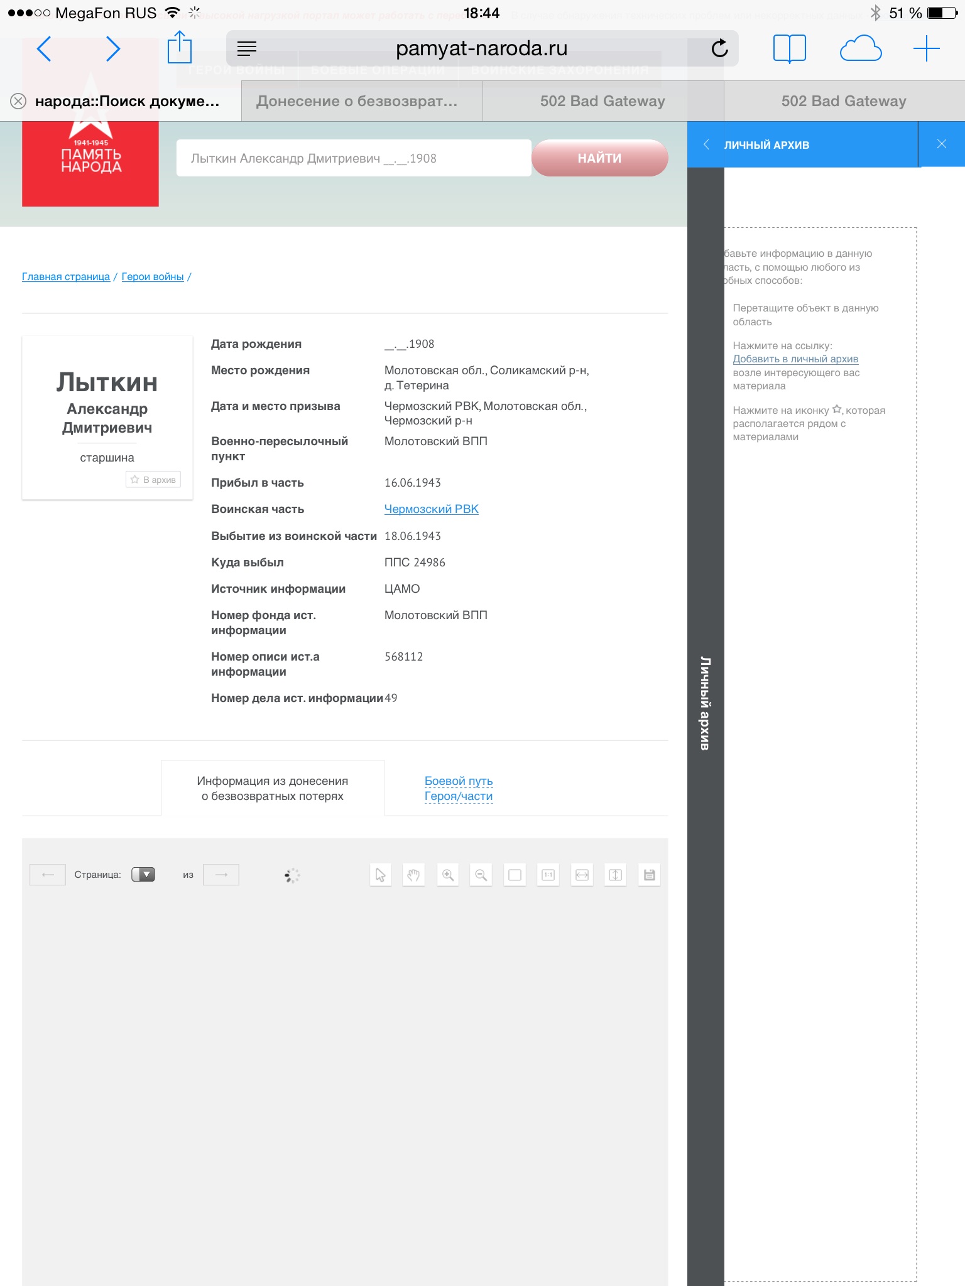The image size is (965, 1286).
Task: Click the 1:1 actual size icon
Action: (x=548, y=875)
